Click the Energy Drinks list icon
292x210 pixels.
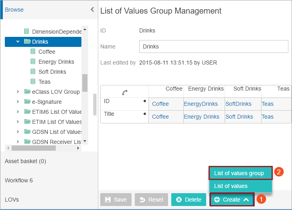coord(33,61)
